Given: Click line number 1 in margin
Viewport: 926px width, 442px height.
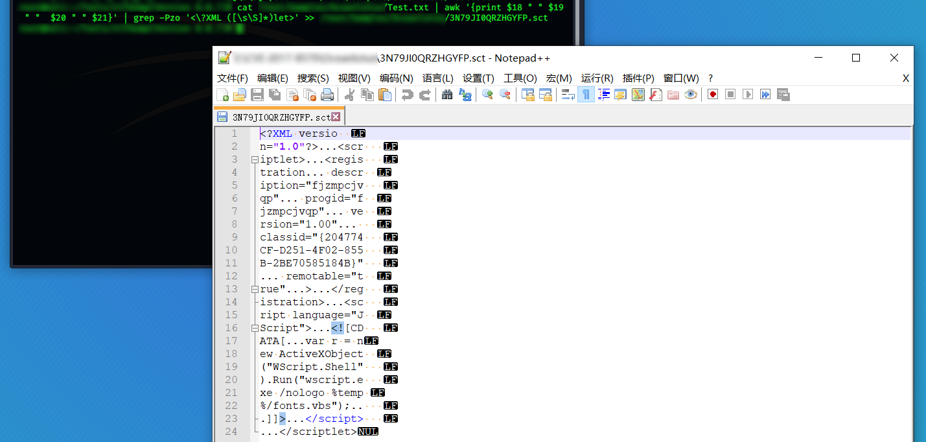Looking at the screenshot, I should 235,134.
